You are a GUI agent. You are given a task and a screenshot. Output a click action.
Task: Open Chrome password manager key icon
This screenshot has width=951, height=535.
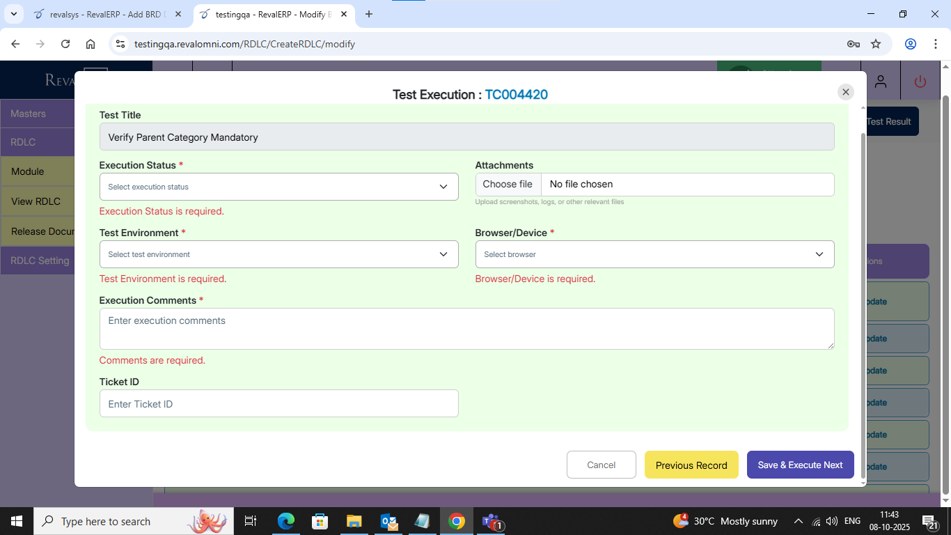coord(853,44)
